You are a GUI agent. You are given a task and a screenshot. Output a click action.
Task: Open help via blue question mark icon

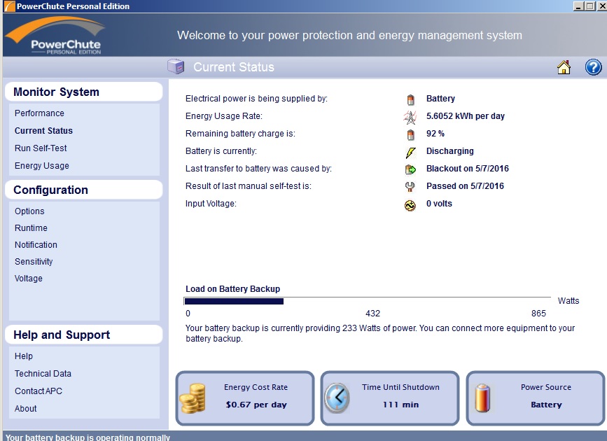(x=593, y=67)
